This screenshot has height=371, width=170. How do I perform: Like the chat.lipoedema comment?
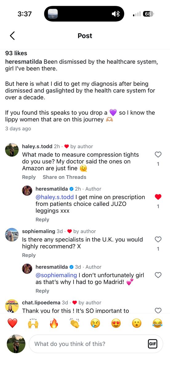coord(158,310)
